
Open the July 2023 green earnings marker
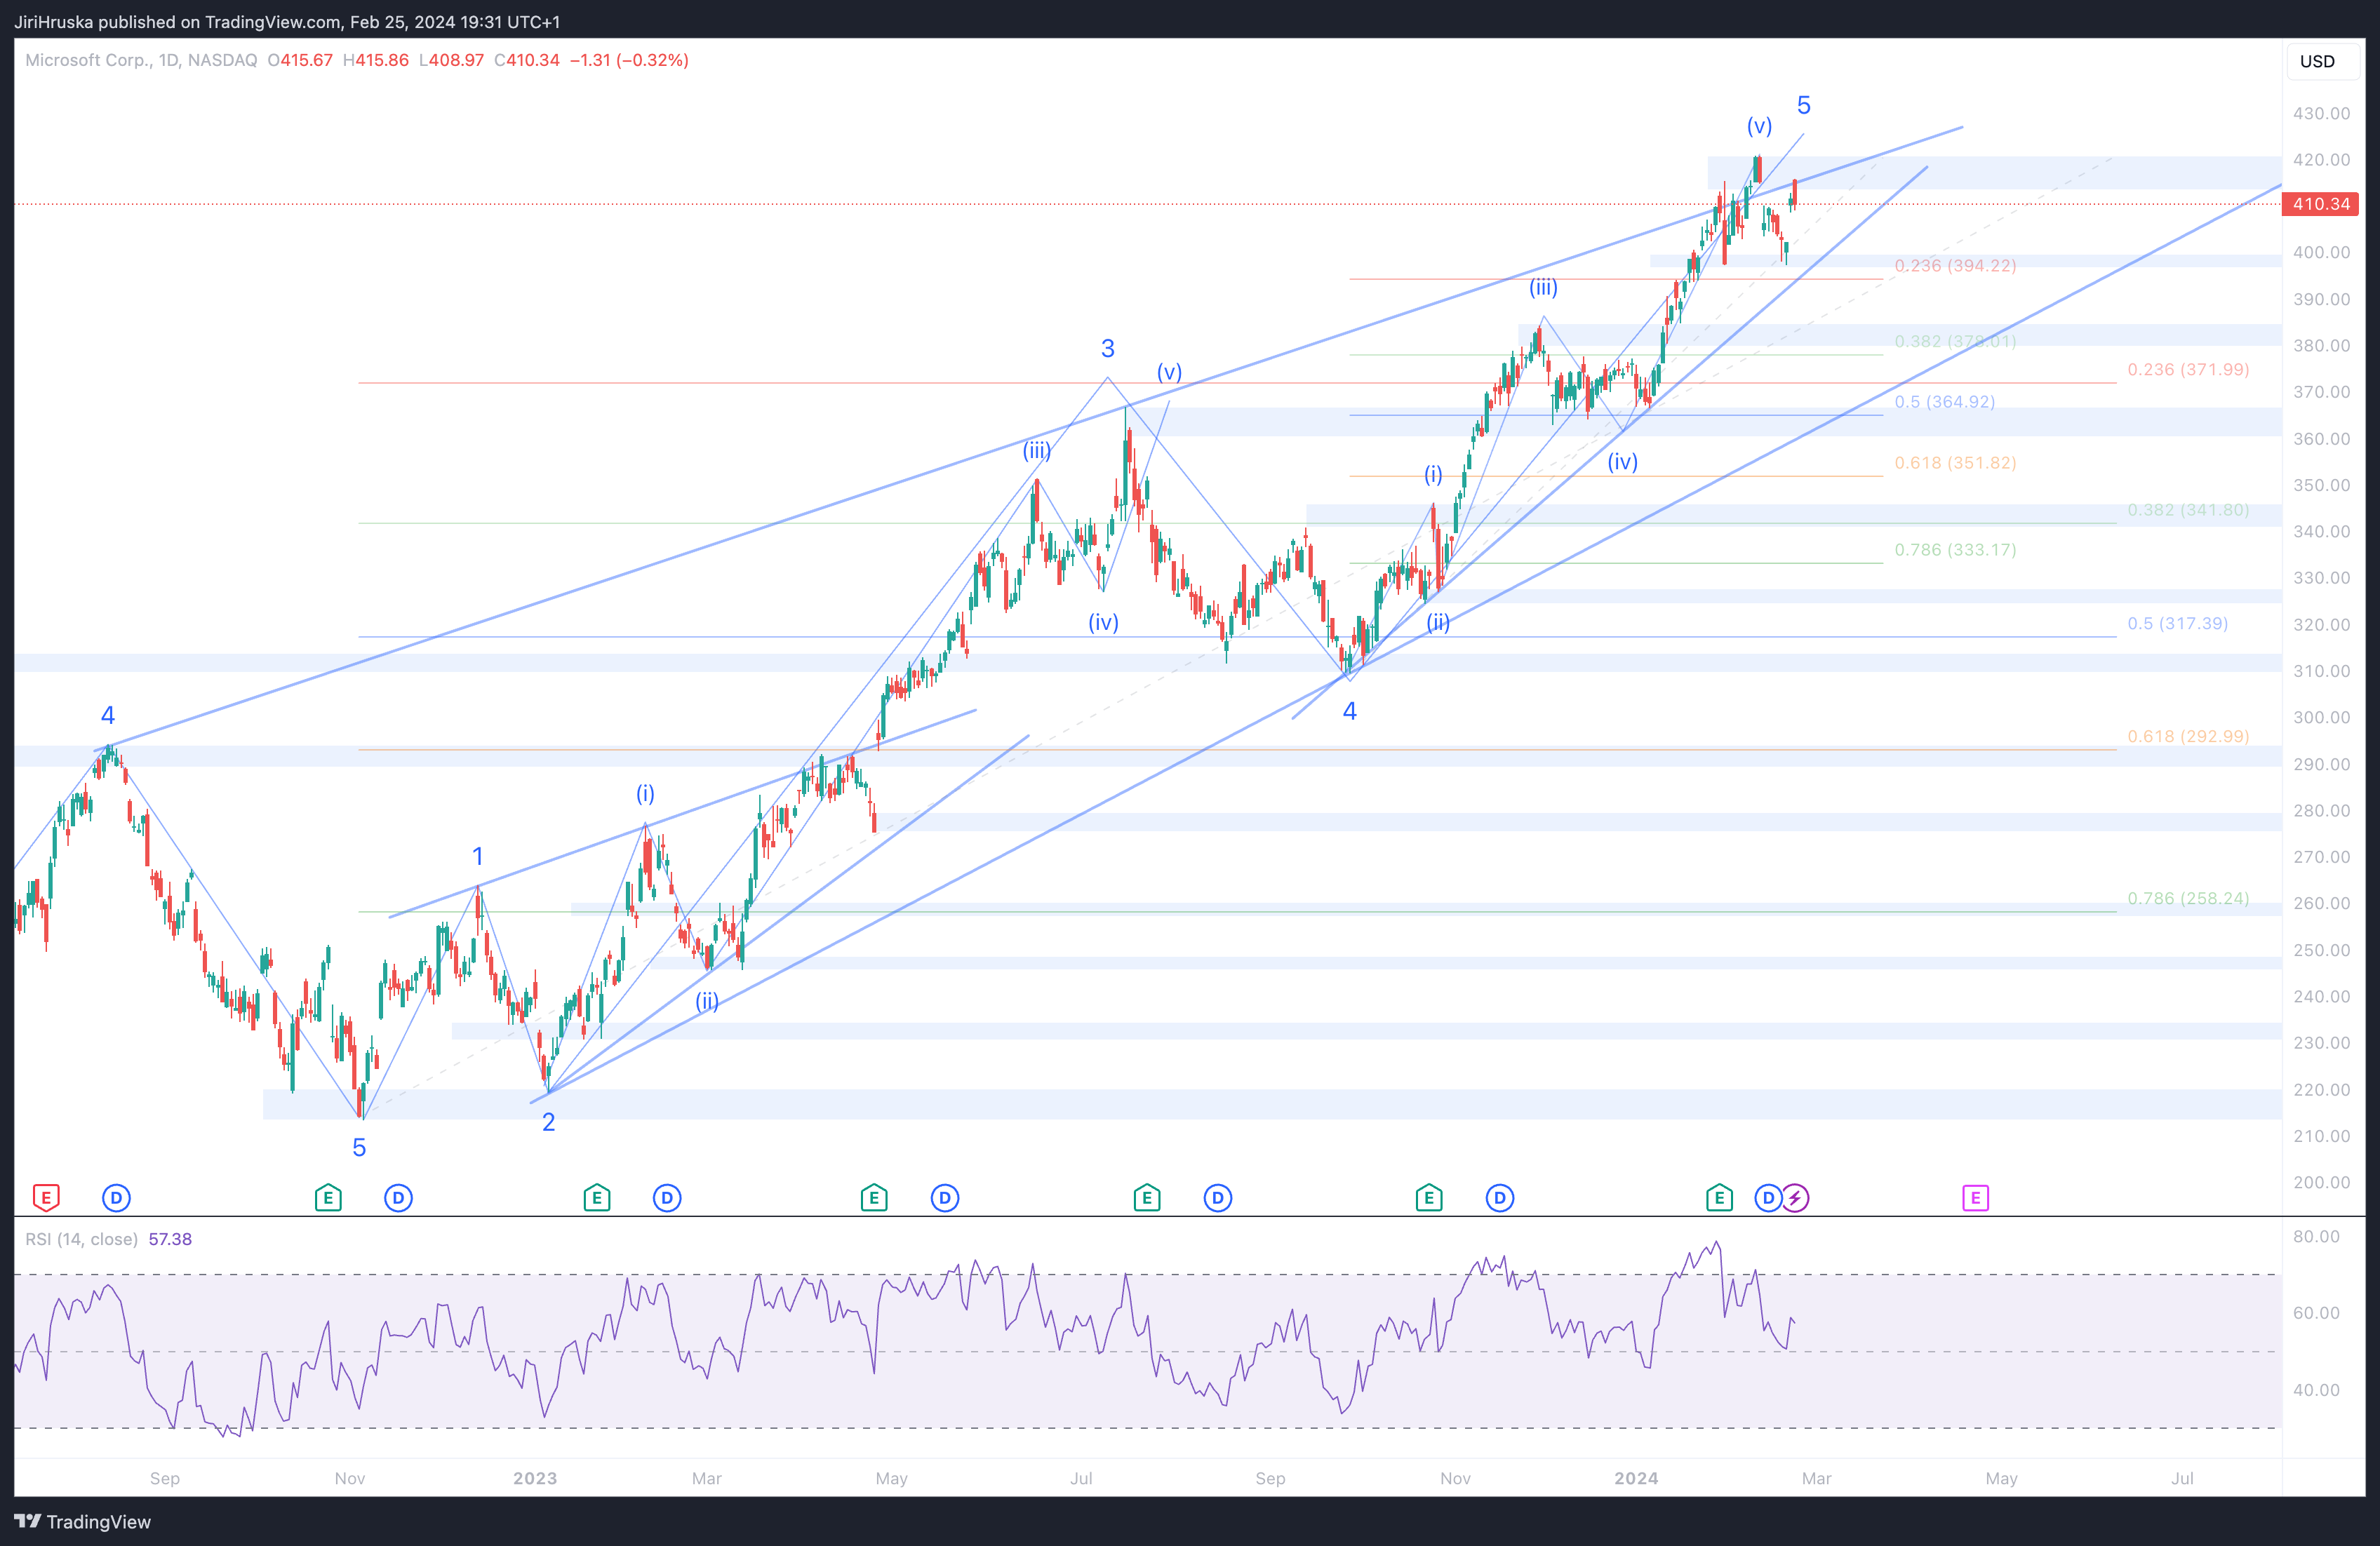tap(1147, 1197)
